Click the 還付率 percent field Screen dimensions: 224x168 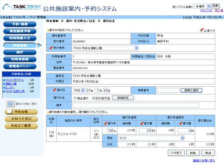(110, 130)
